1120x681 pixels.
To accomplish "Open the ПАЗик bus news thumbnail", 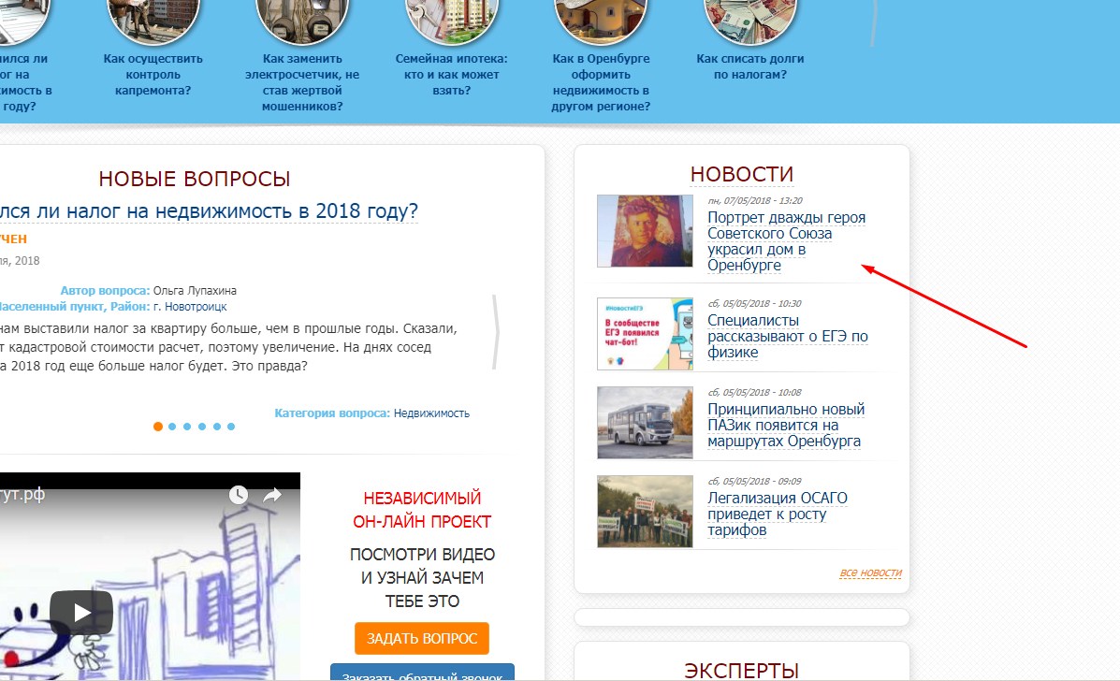I will click(x=645, y=423).
